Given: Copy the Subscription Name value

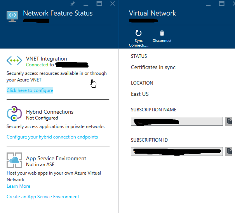Looking at the screenshot, I should pyautogui.click(x=229, y=121).
